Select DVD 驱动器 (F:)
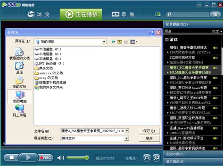This screenshot has width=223, height=166. point(49,64)
